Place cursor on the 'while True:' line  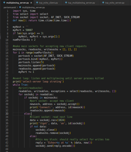20,85
